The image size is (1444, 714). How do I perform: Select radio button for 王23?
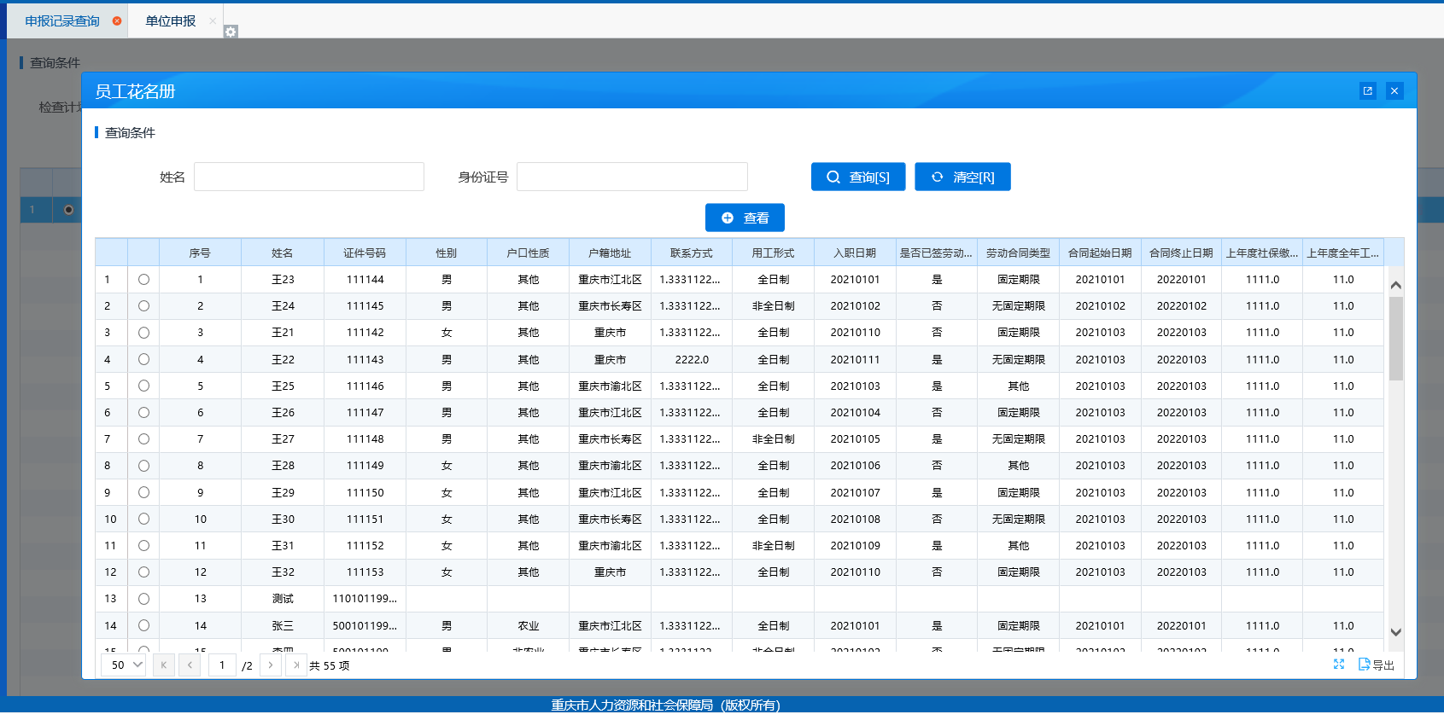pos(143,280)
